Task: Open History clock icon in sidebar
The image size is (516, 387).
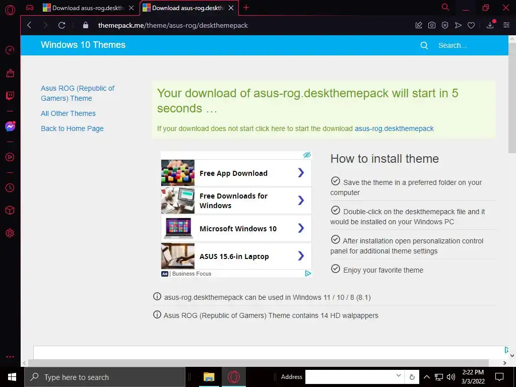Action: click(10, 187)
